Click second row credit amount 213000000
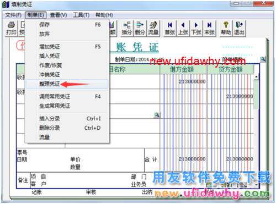Image resolution: width=276 pixels, height=204 pixels. (x=240, y=96)
